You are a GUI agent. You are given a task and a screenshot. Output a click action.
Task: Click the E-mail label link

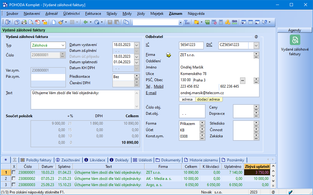(151, 93)
